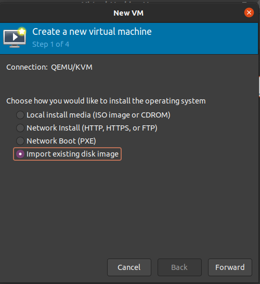Click the New VM title text
The height and width of the screenshot is (284, 260).
click(128, 13)
